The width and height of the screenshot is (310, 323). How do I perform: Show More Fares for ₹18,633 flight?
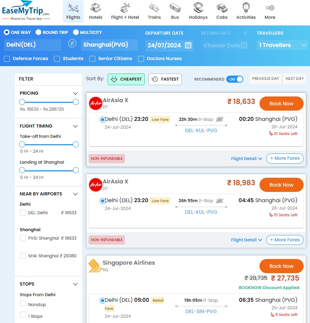(x=285, y=158)
